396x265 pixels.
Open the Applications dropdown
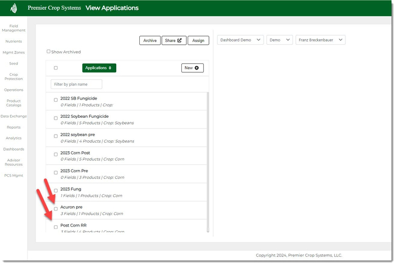coord(99,68)
